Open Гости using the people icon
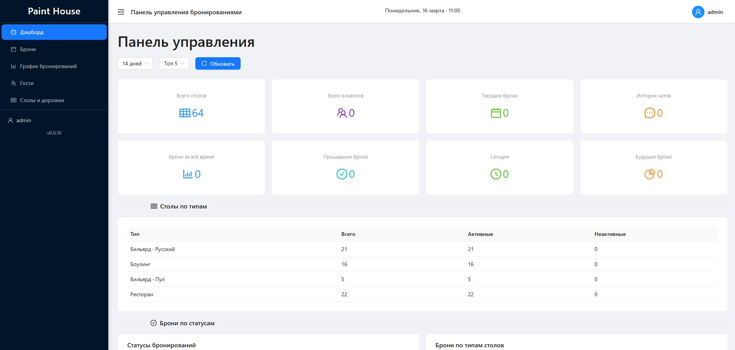 [x=14, y=83]
